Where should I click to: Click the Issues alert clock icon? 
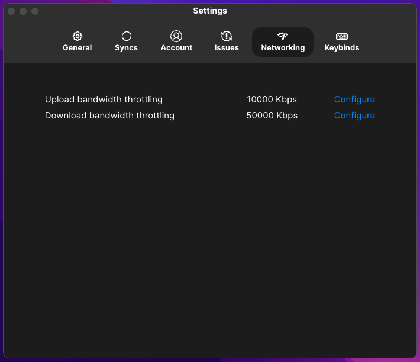tap(227, 36)
